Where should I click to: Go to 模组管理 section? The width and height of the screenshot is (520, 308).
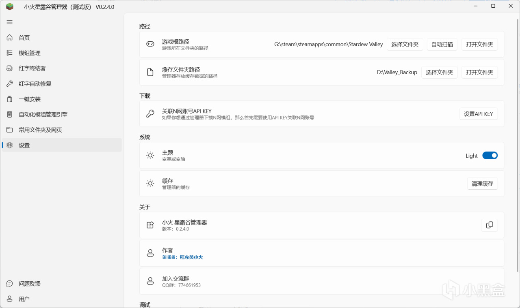point(61,53)
